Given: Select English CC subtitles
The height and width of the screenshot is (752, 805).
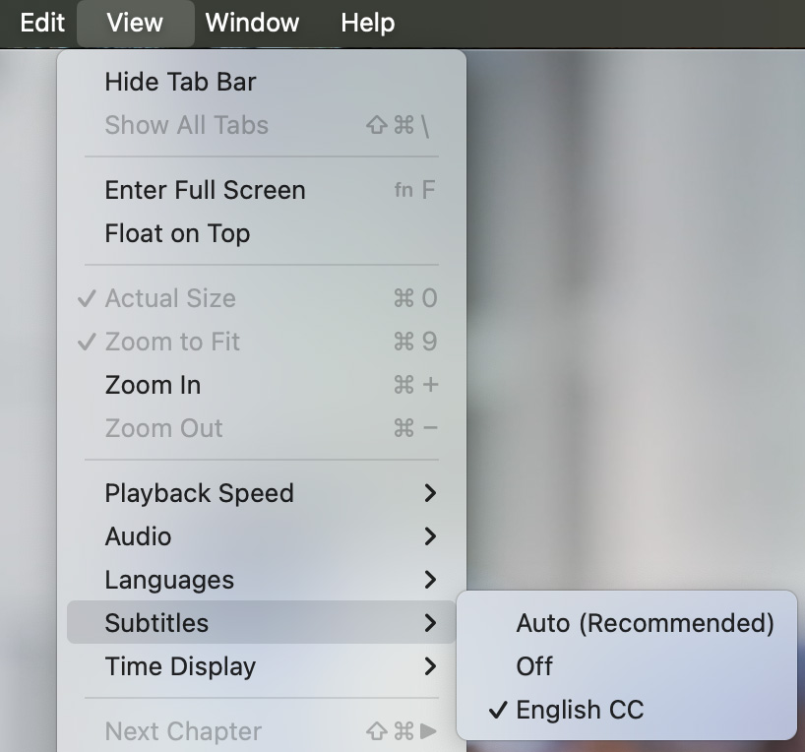Looking at the screenshot, I should [x=580, y=710].
